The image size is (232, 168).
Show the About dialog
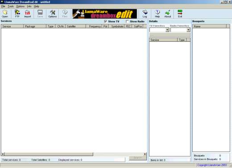tap(168, 14)
